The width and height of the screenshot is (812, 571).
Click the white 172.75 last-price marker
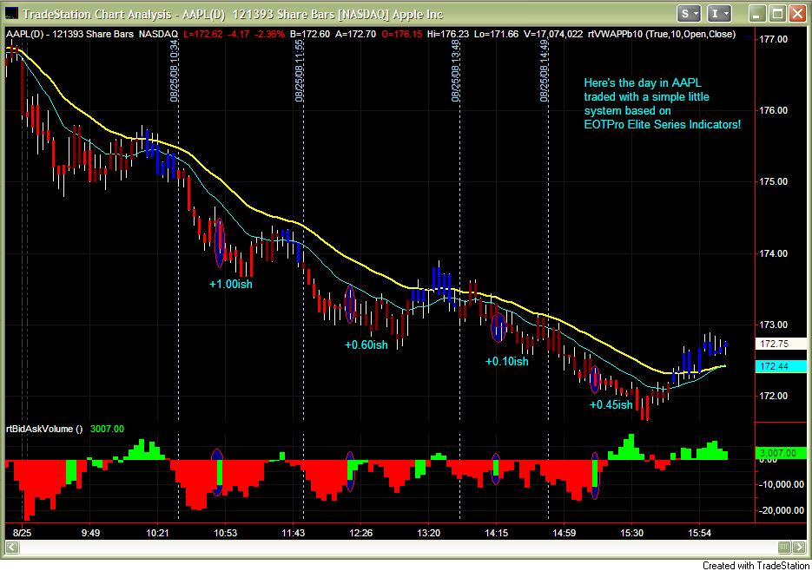pyautogui.click(x=781, y=344)
